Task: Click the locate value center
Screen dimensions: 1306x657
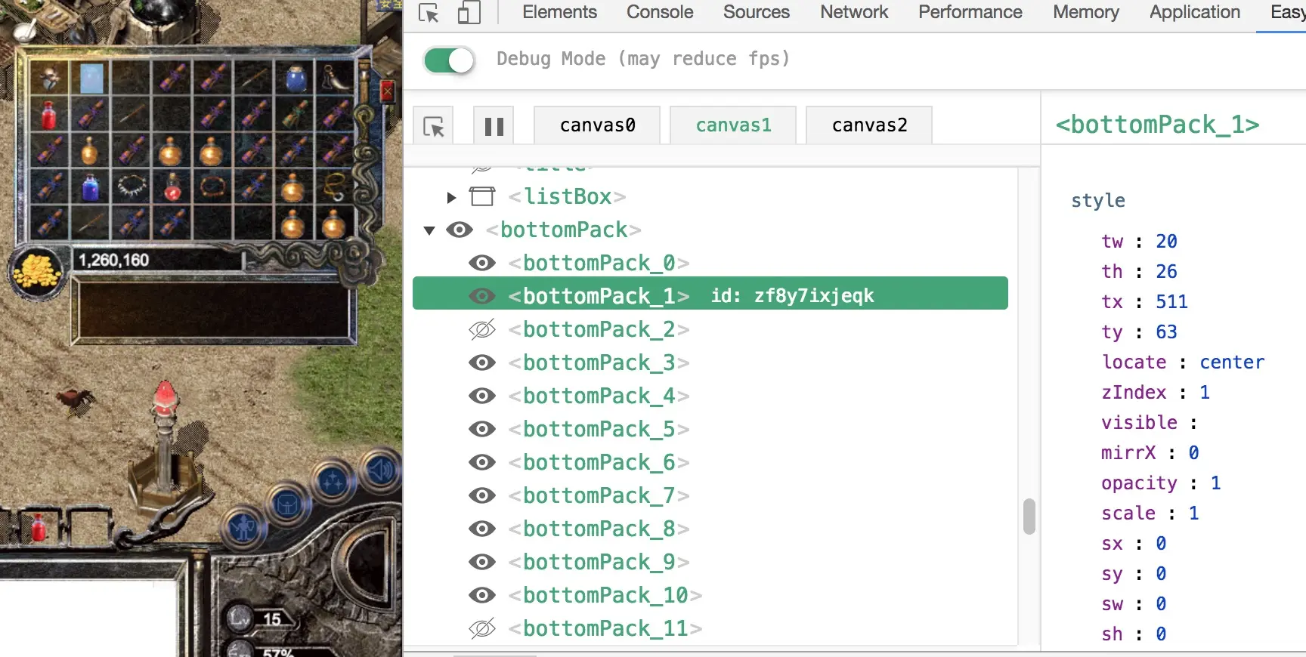Action: coord(1232,362)
